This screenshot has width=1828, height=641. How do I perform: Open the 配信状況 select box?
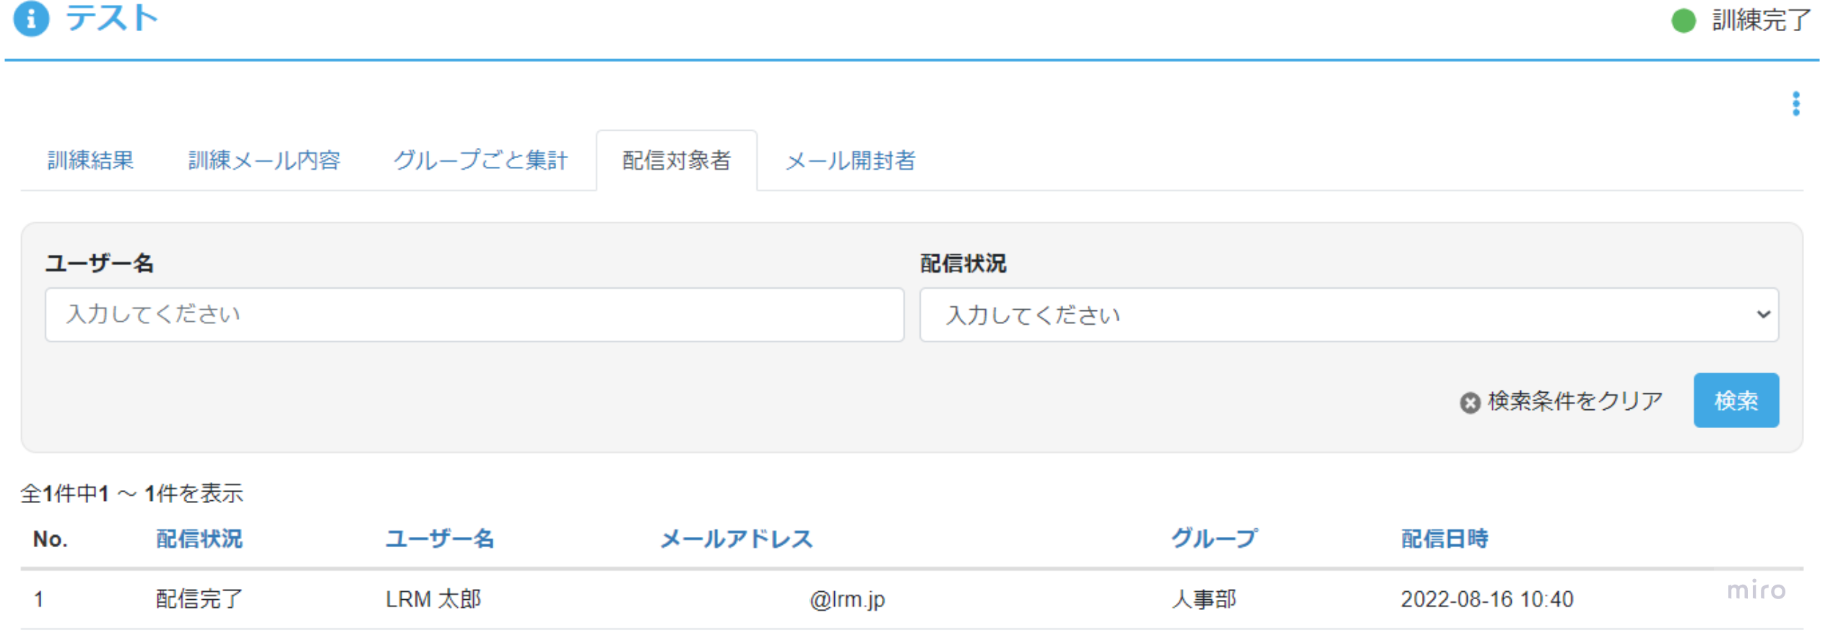1348,315
